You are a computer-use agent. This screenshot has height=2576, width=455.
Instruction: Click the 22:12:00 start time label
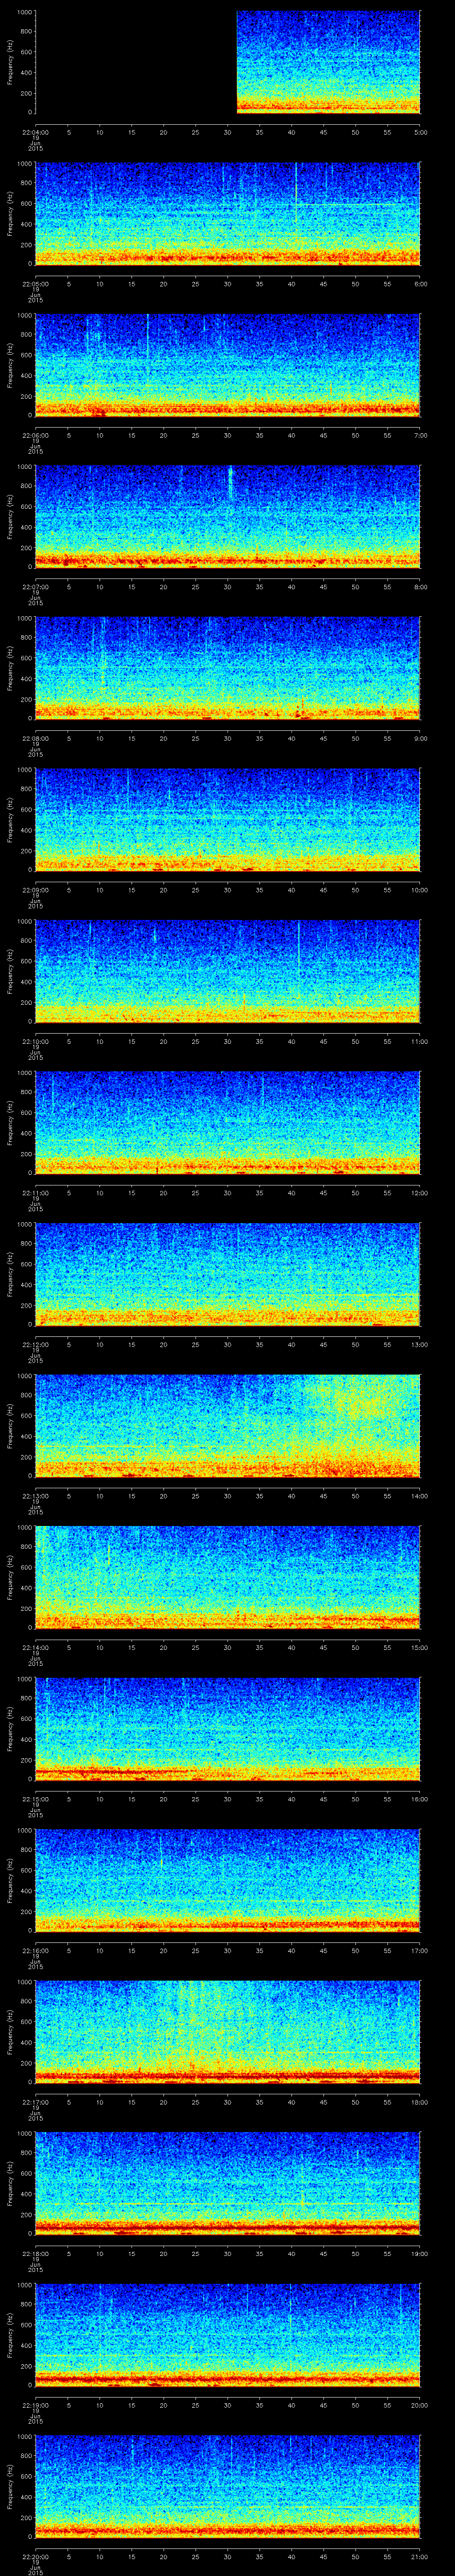(35, 1344)
